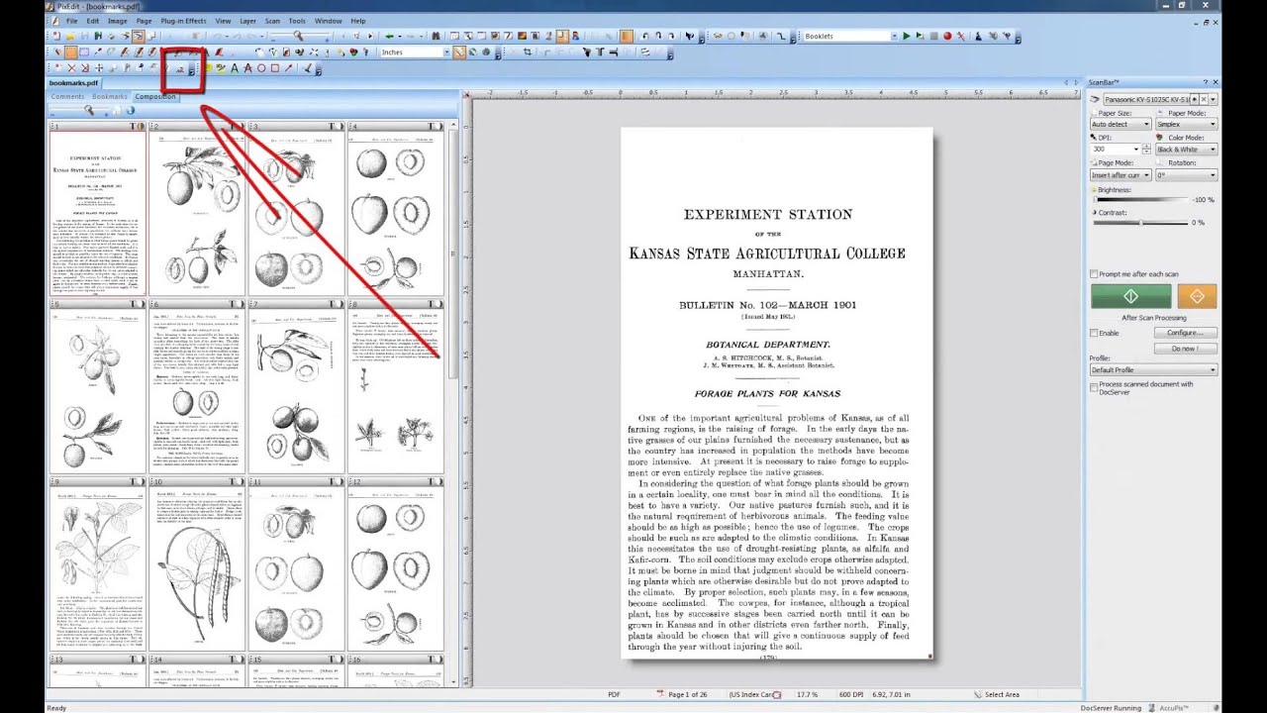Select the Crop tool in toolbar
This screenshot has height=713, width=1267.
pyautogui.click(x=527, y=51)
